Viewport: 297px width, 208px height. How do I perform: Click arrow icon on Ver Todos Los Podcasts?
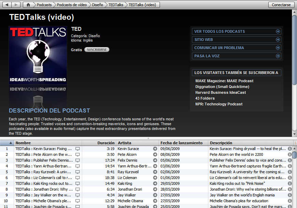tap(278, 31)
